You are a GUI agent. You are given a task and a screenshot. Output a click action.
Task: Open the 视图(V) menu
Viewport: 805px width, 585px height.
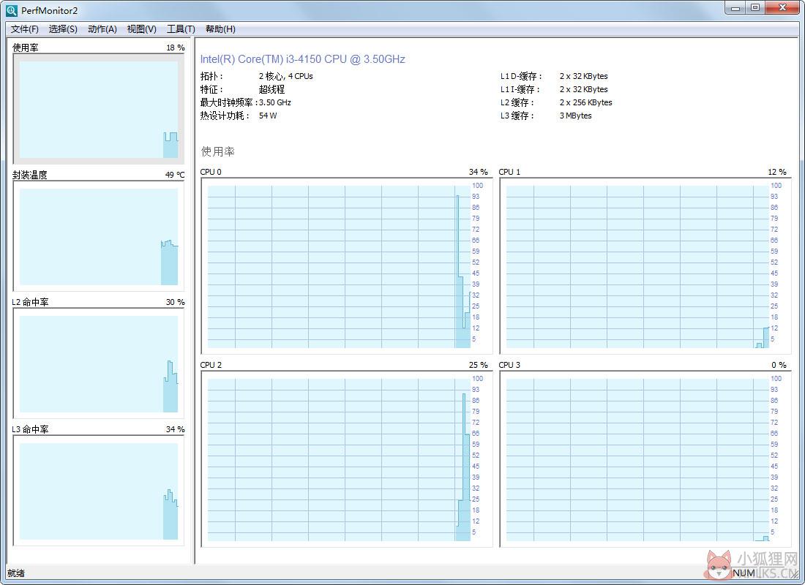click(142, 29)
